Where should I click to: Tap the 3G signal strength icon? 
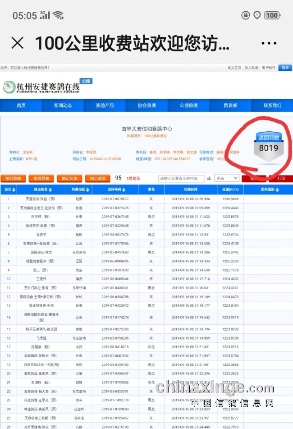45,15
